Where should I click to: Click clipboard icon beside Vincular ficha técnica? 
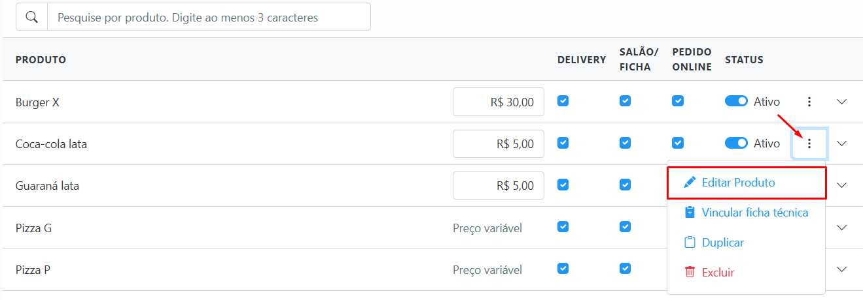(x=690, y=213)
